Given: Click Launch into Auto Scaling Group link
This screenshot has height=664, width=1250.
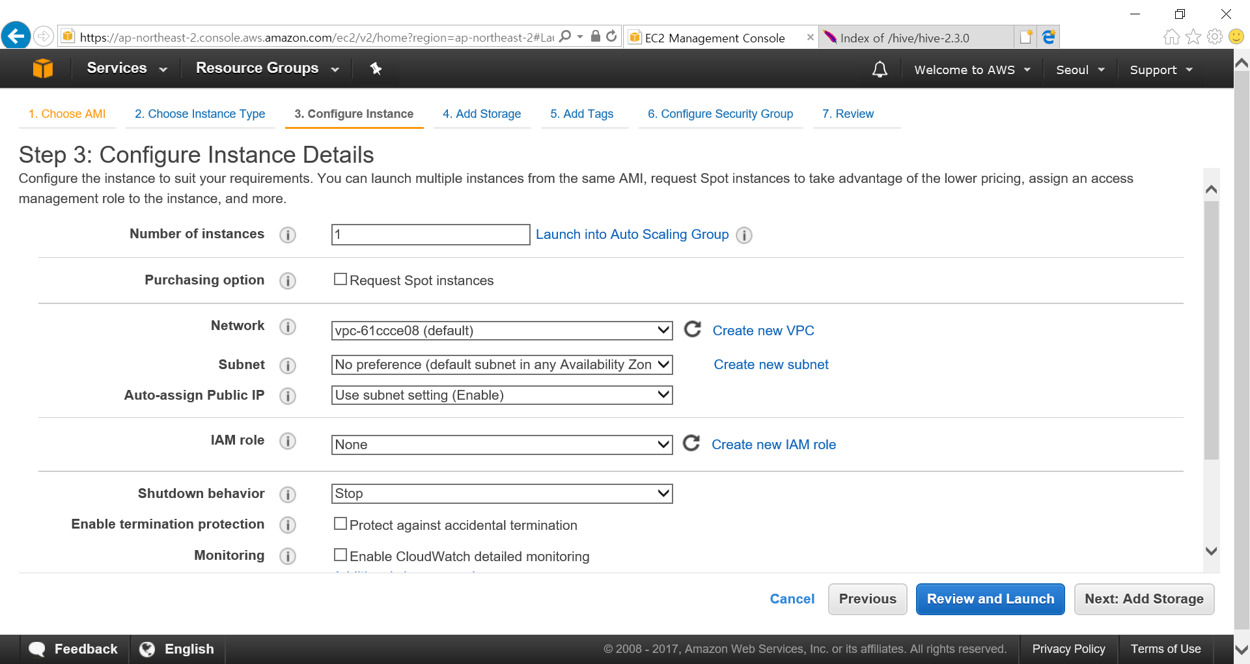Looking at the screenshot, I should coord(632,234).
